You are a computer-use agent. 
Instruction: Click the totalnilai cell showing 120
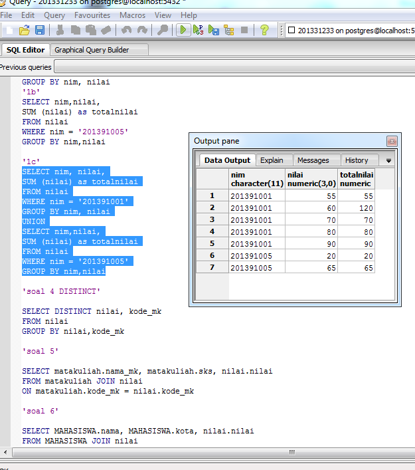(x=357, y=207)
